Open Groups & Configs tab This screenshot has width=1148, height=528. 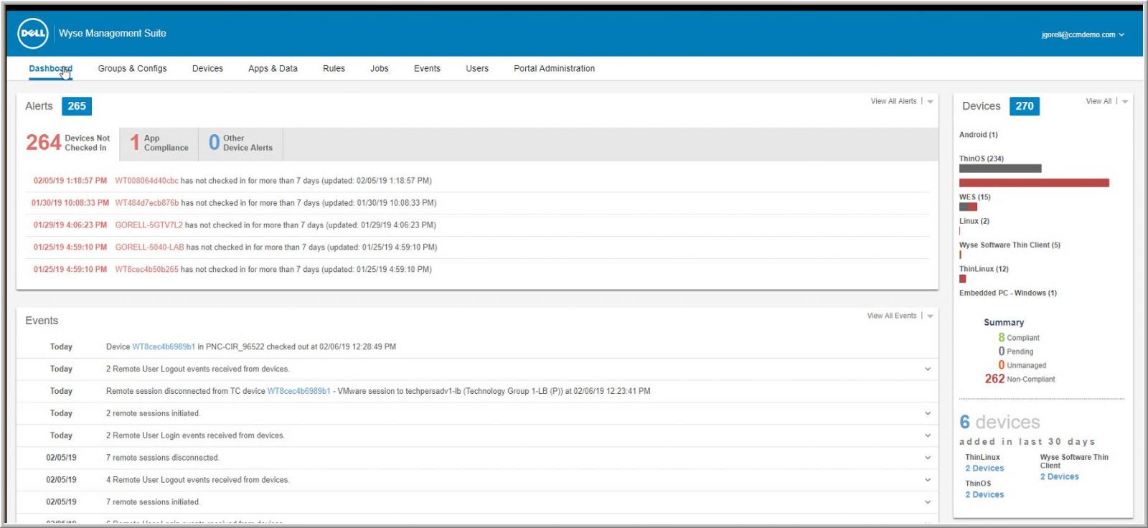point(132,69)
